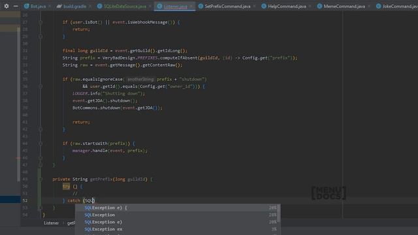Click the Listener breadcrumb
The image size is (418, 235).
[51, 223]
